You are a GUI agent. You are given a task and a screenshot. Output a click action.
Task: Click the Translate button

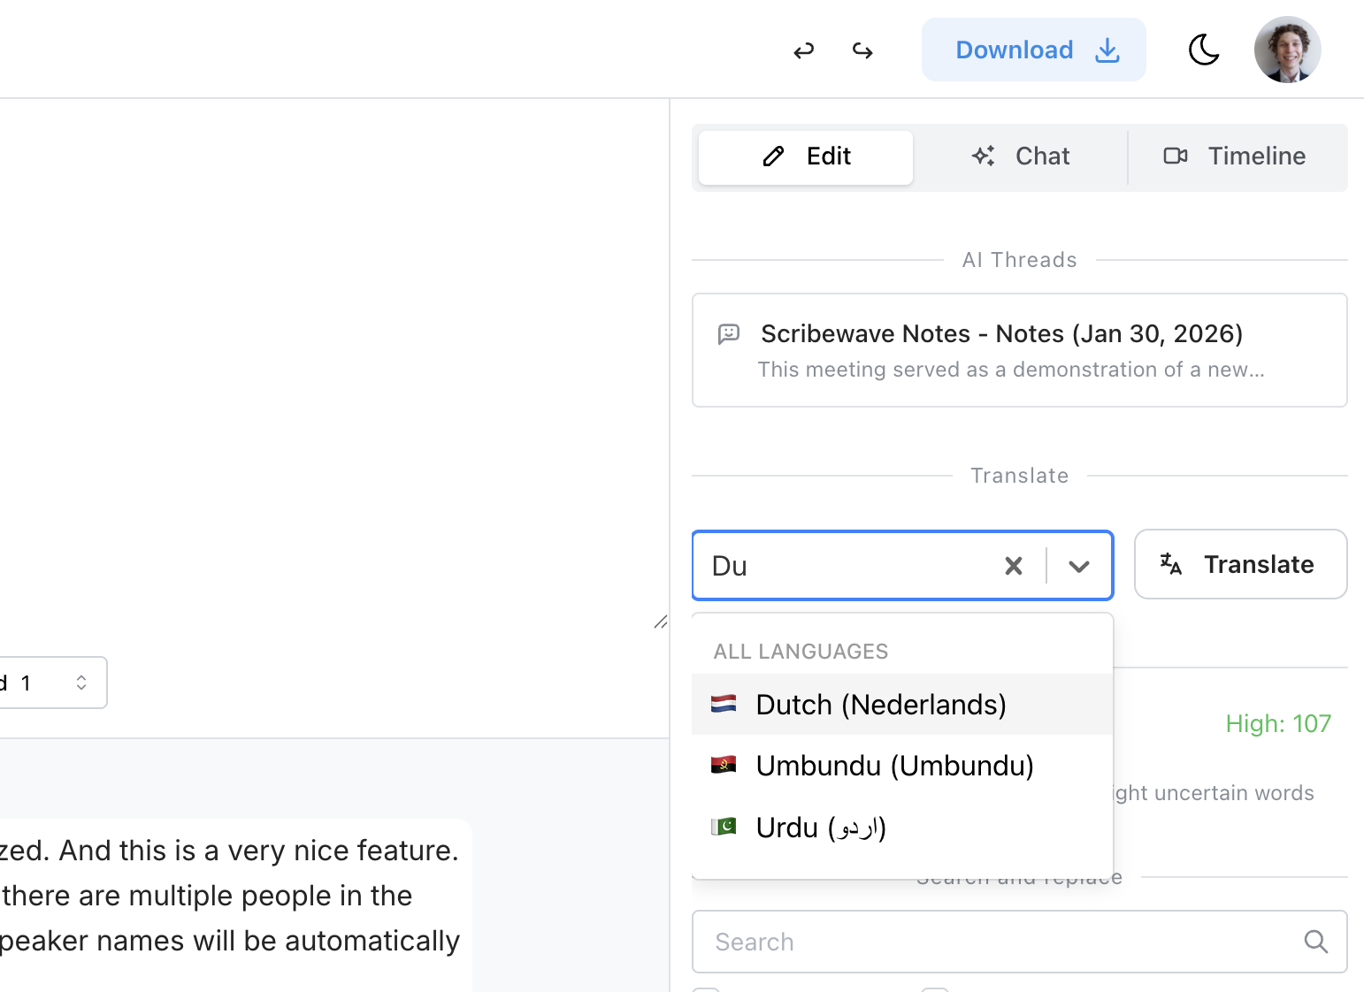1240,564
